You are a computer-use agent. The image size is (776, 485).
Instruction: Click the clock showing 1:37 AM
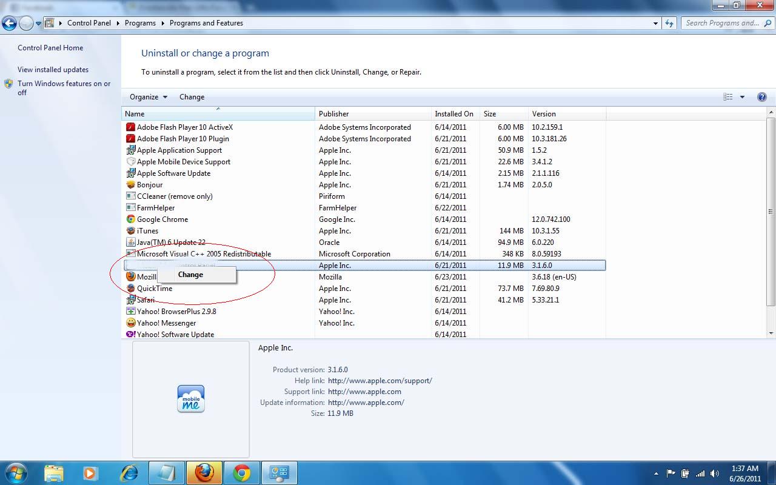click(x=745, y=469)
